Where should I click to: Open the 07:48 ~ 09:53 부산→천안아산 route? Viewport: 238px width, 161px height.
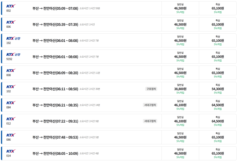point(55,137)
